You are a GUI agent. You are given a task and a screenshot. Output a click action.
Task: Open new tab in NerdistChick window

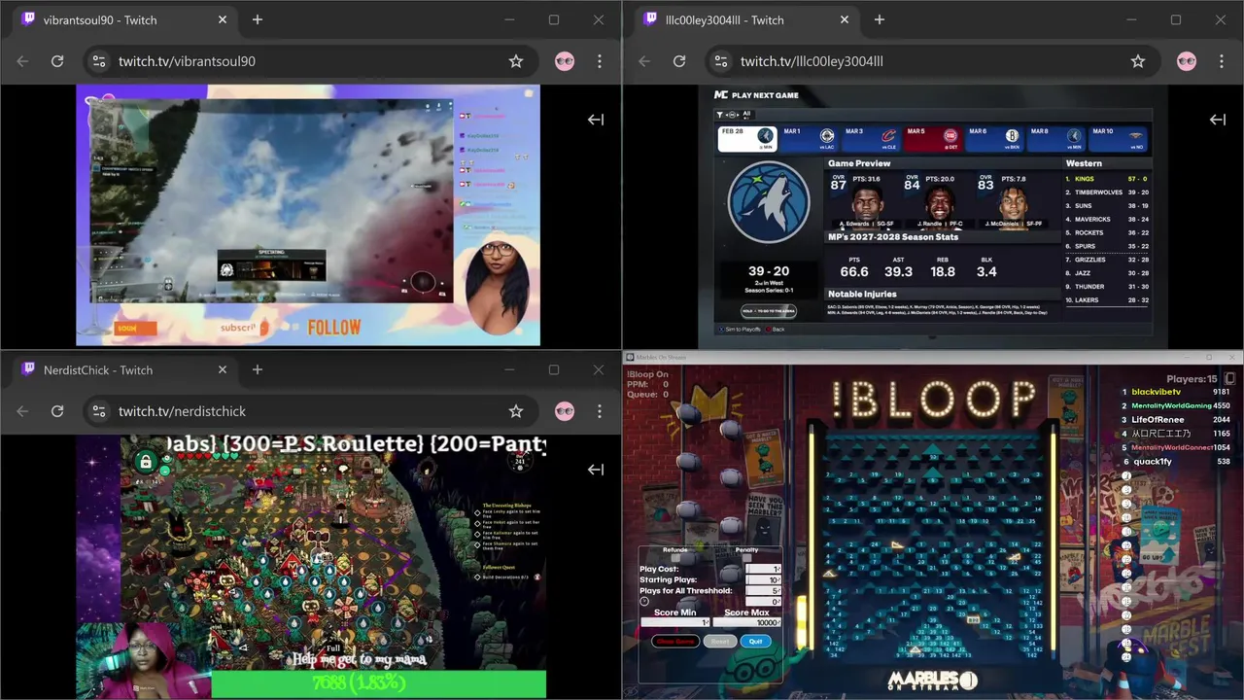[x=258, y=369]
